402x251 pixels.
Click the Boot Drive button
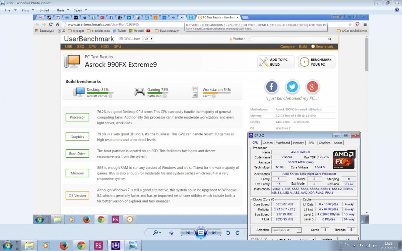[77, 154]
